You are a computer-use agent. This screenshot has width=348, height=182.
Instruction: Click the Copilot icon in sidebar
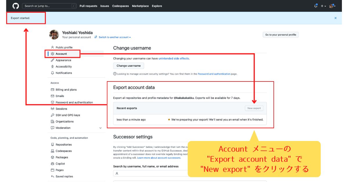[x=52, y=164]
